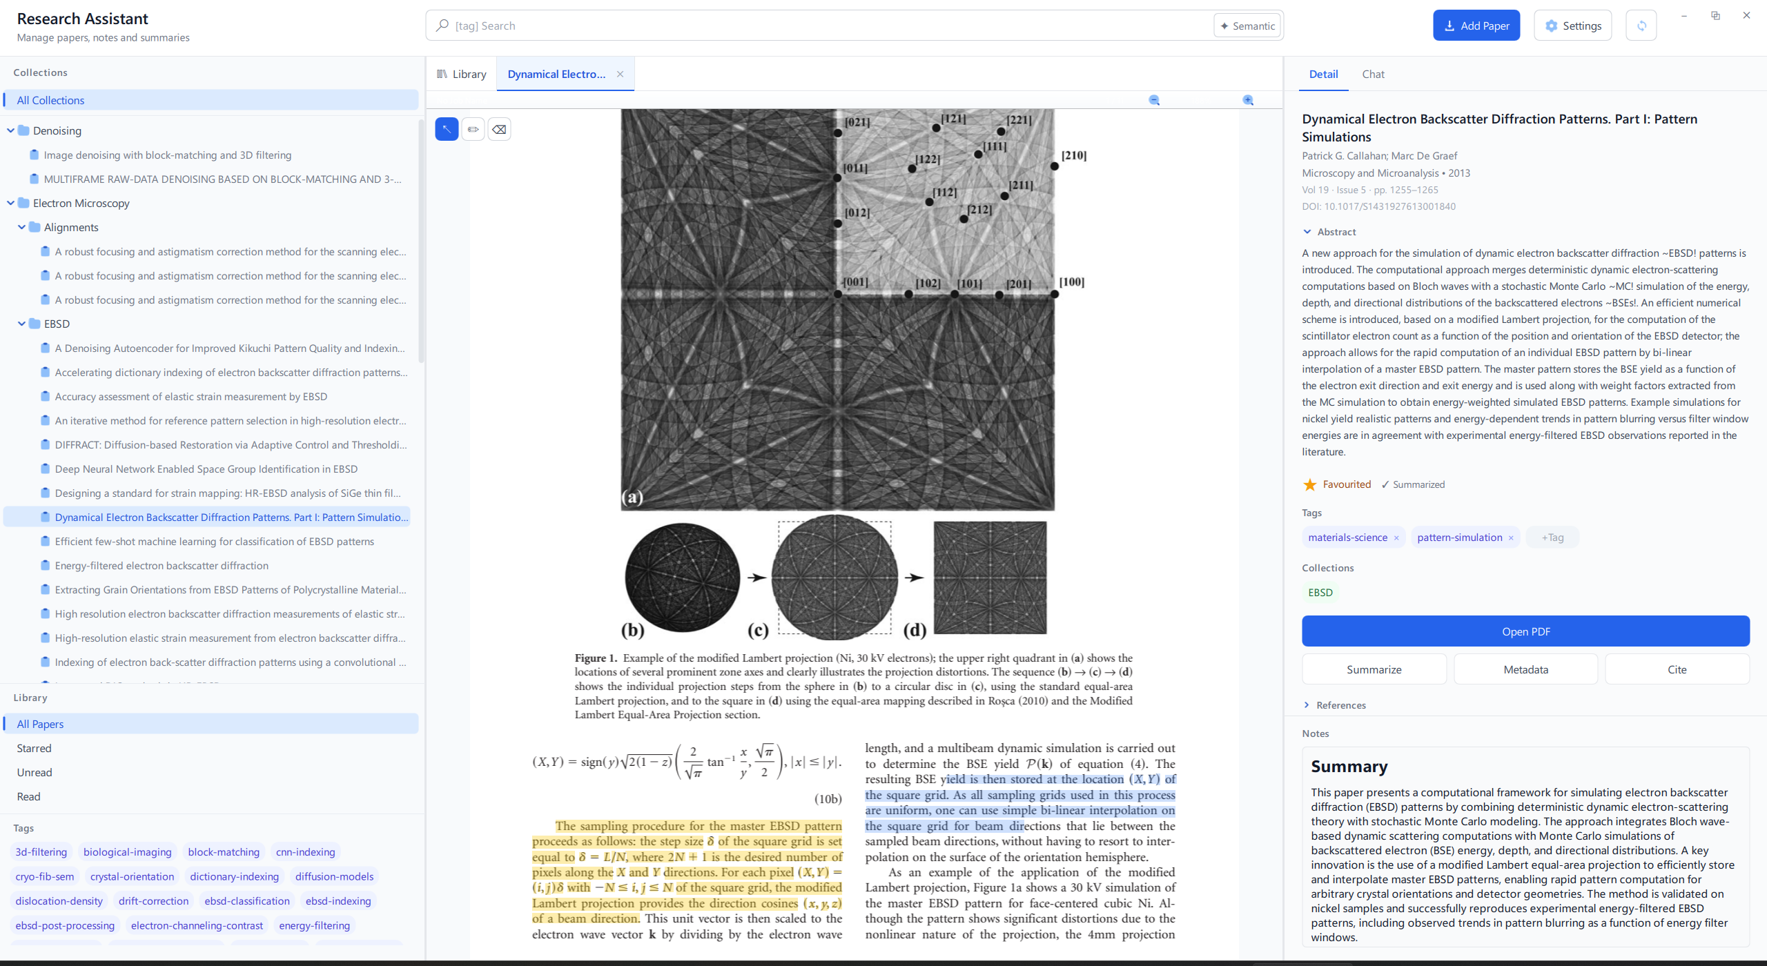The image size is (1767, 966).
Task: Click the Cite button
Action: (1677, 669)
